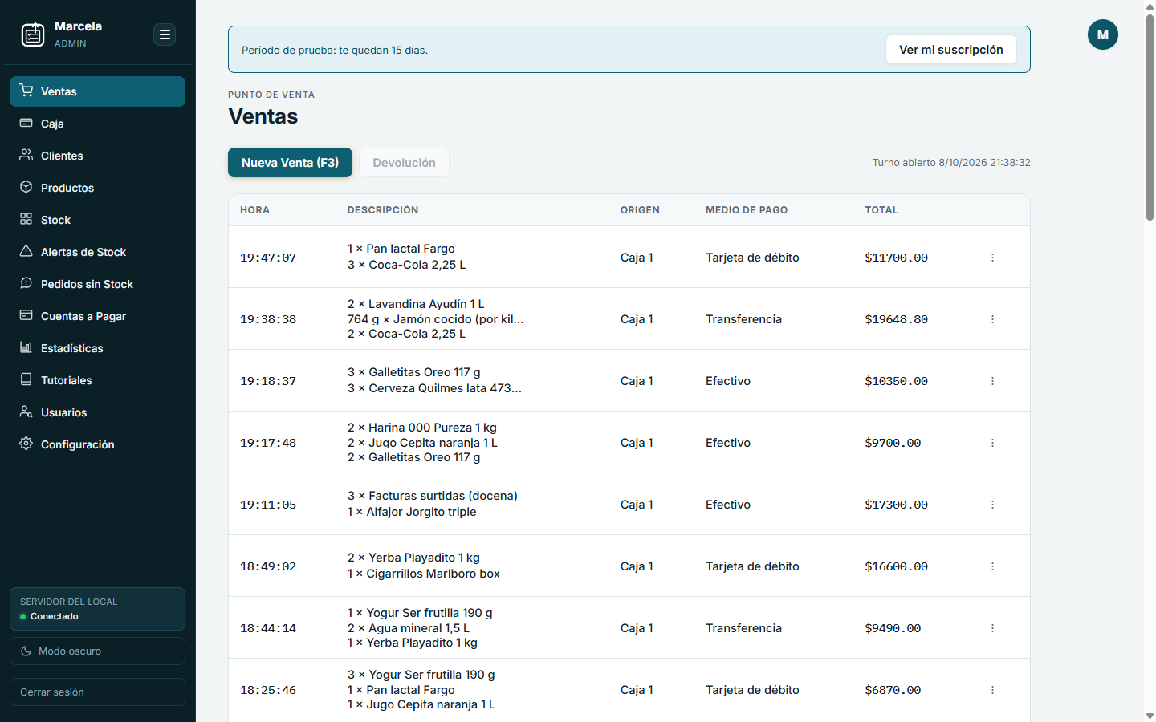The width and height of the screenshot is (1156, 722).
Task: Open the Caja section
Action: click(x=97, y=124)
